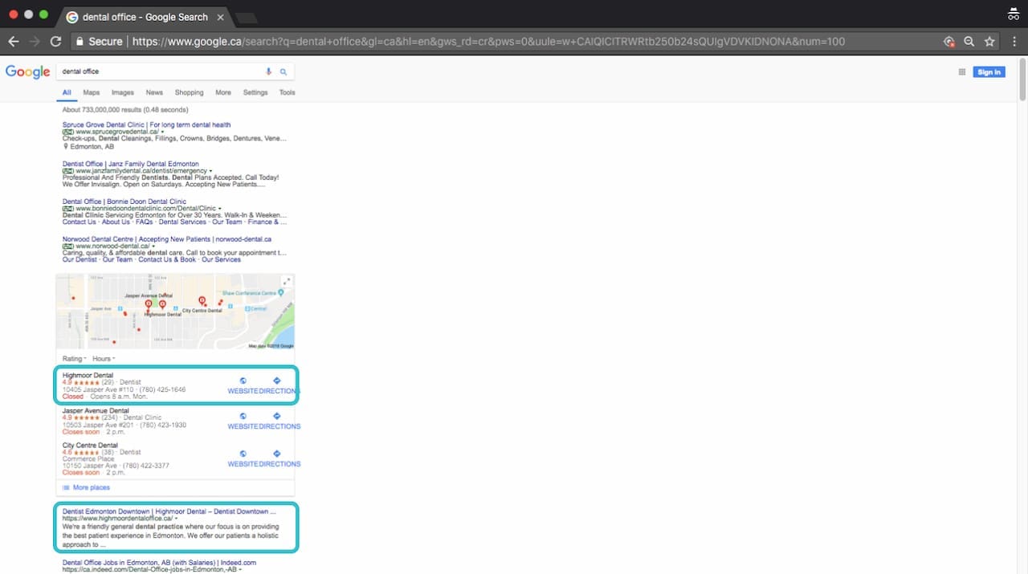Click the incognito icon in title bar
This screenshot has width=1028, height=574.
[x=1013, y=13]
